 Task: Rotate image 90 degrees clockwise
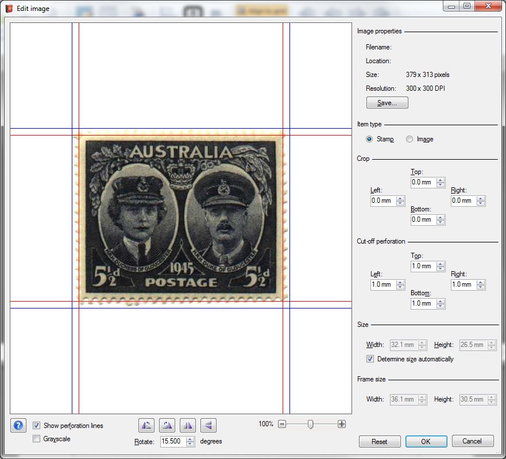(167, 425)
